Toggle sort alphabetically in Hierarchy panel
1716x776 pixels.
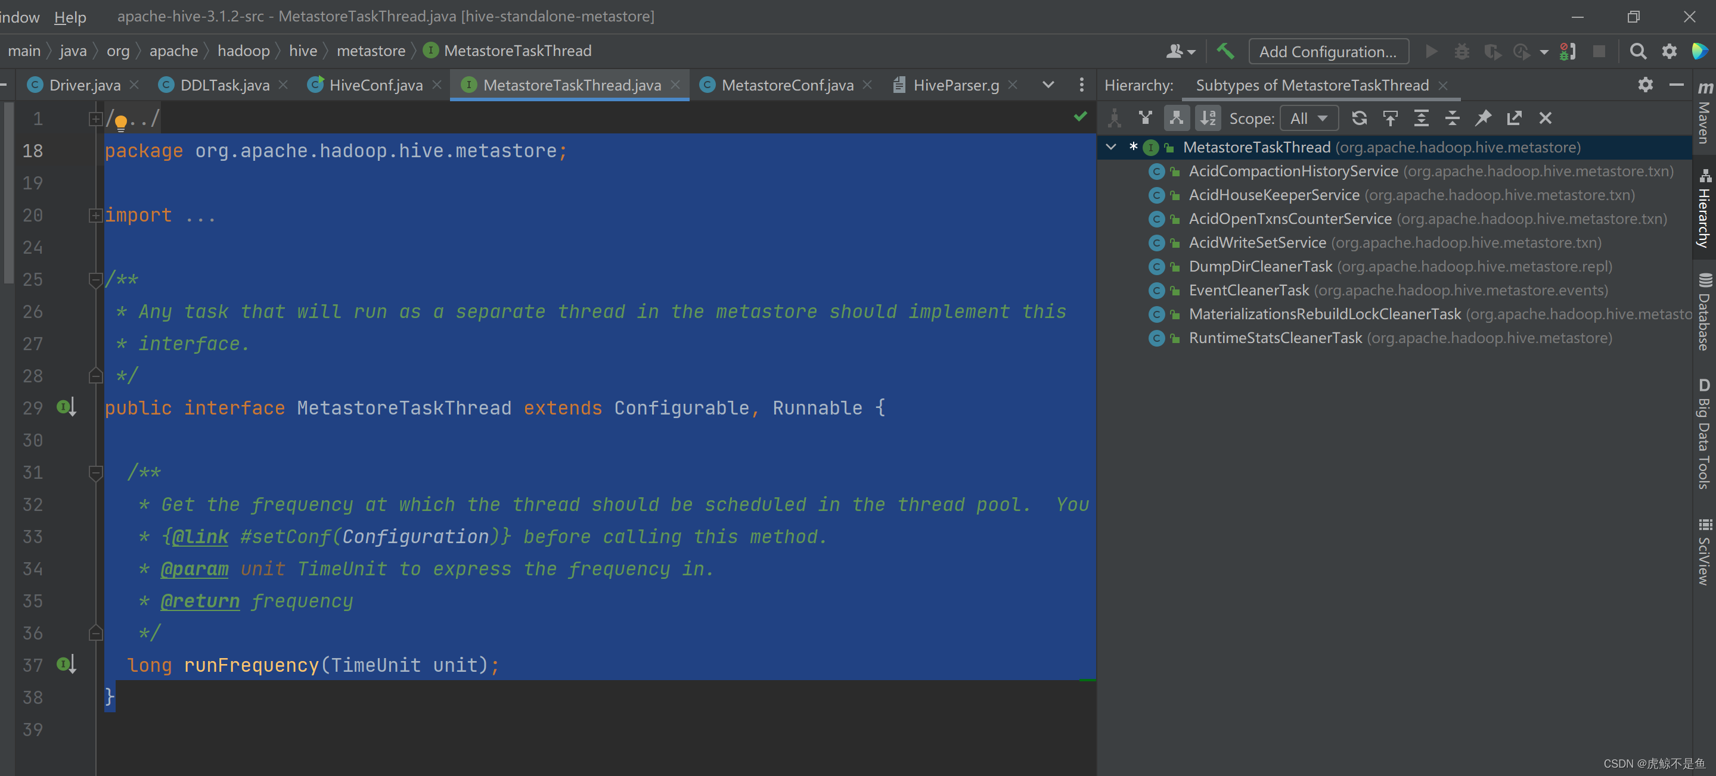(1208, 119)
